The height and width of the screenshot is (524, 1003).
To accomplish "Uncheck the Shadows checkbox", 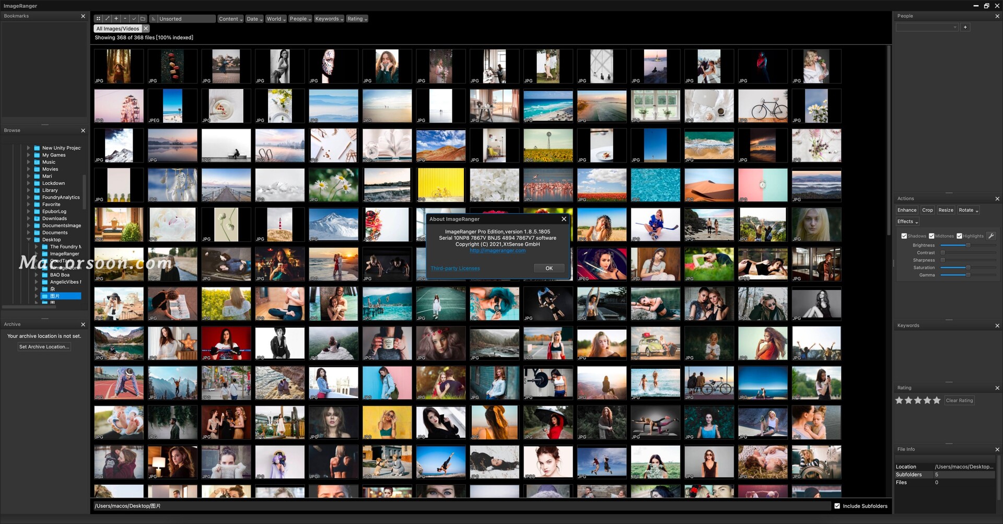I will click(x=904, y=236).
